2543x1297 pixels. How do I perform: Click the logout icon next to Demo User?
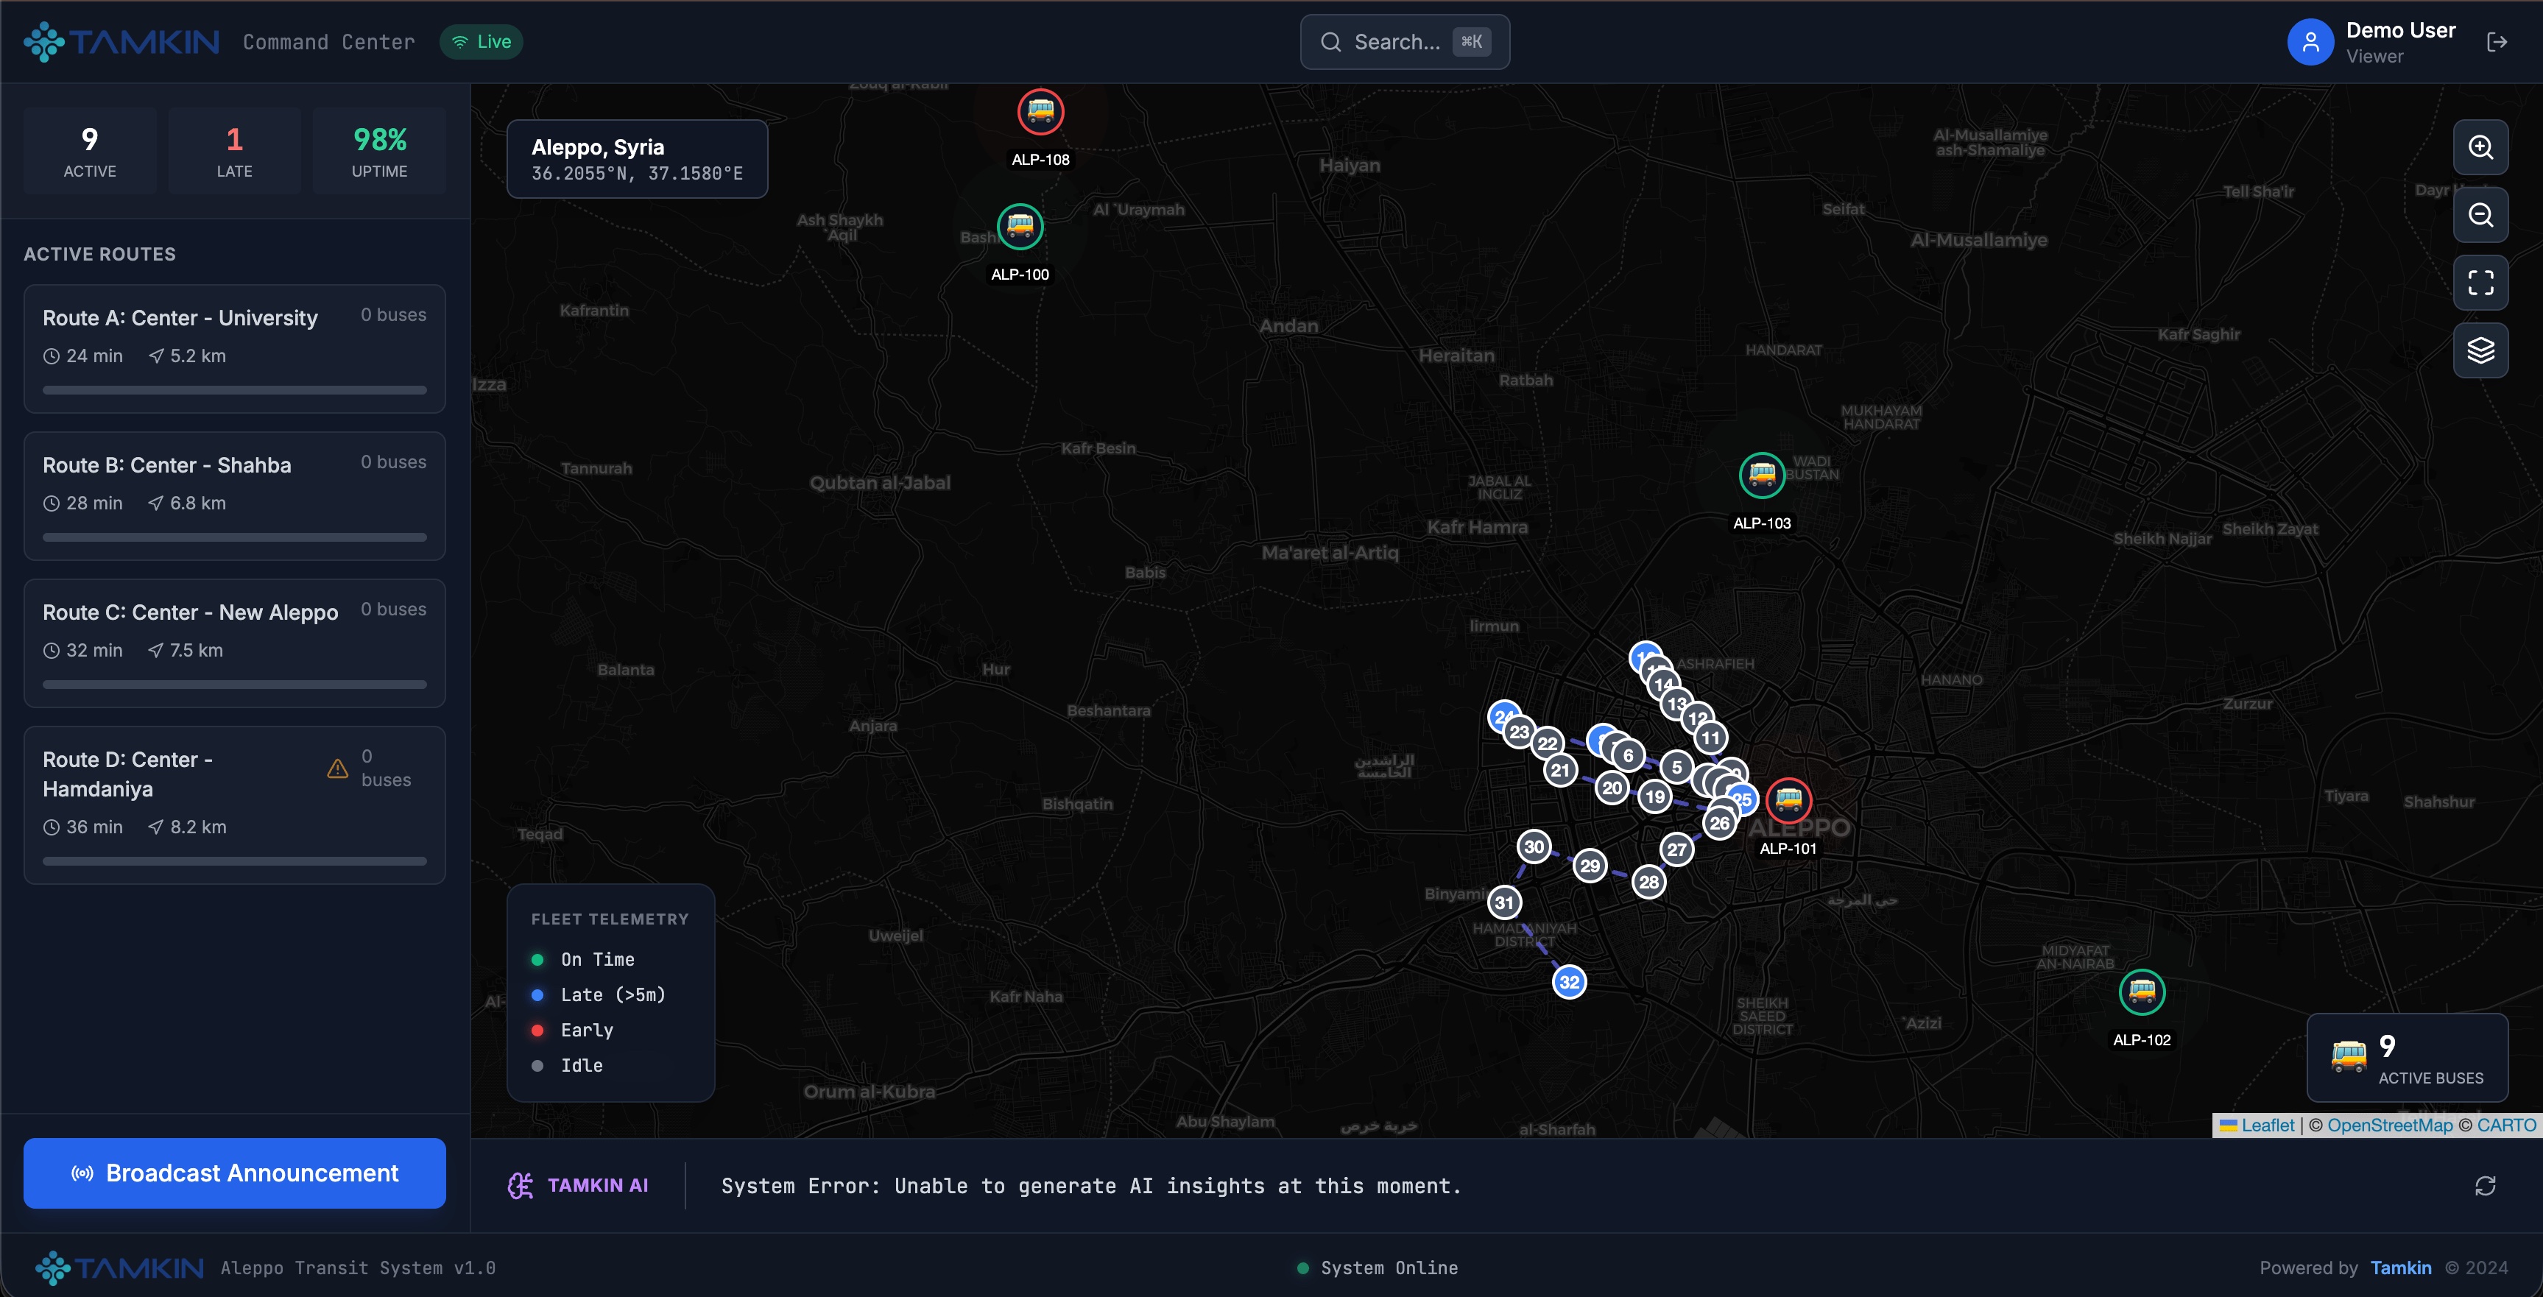pyautogui.click(x=2497, y=41)
